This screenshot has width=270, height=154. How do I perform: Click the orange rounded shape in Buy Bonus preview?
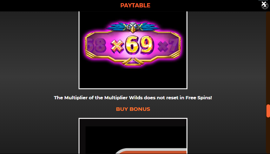(x=151, y=151)
